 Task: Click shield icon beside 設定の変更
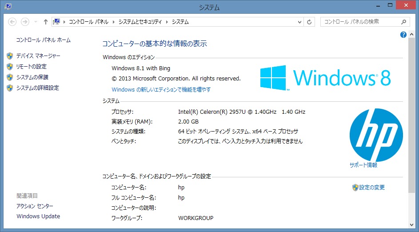point(355,188)
